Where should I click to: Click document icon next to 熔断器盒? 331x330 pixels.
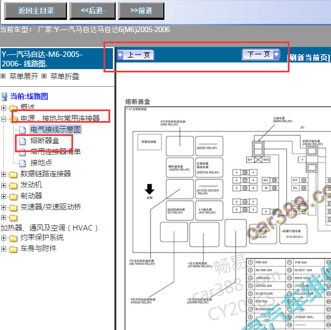tap(23, 141)
